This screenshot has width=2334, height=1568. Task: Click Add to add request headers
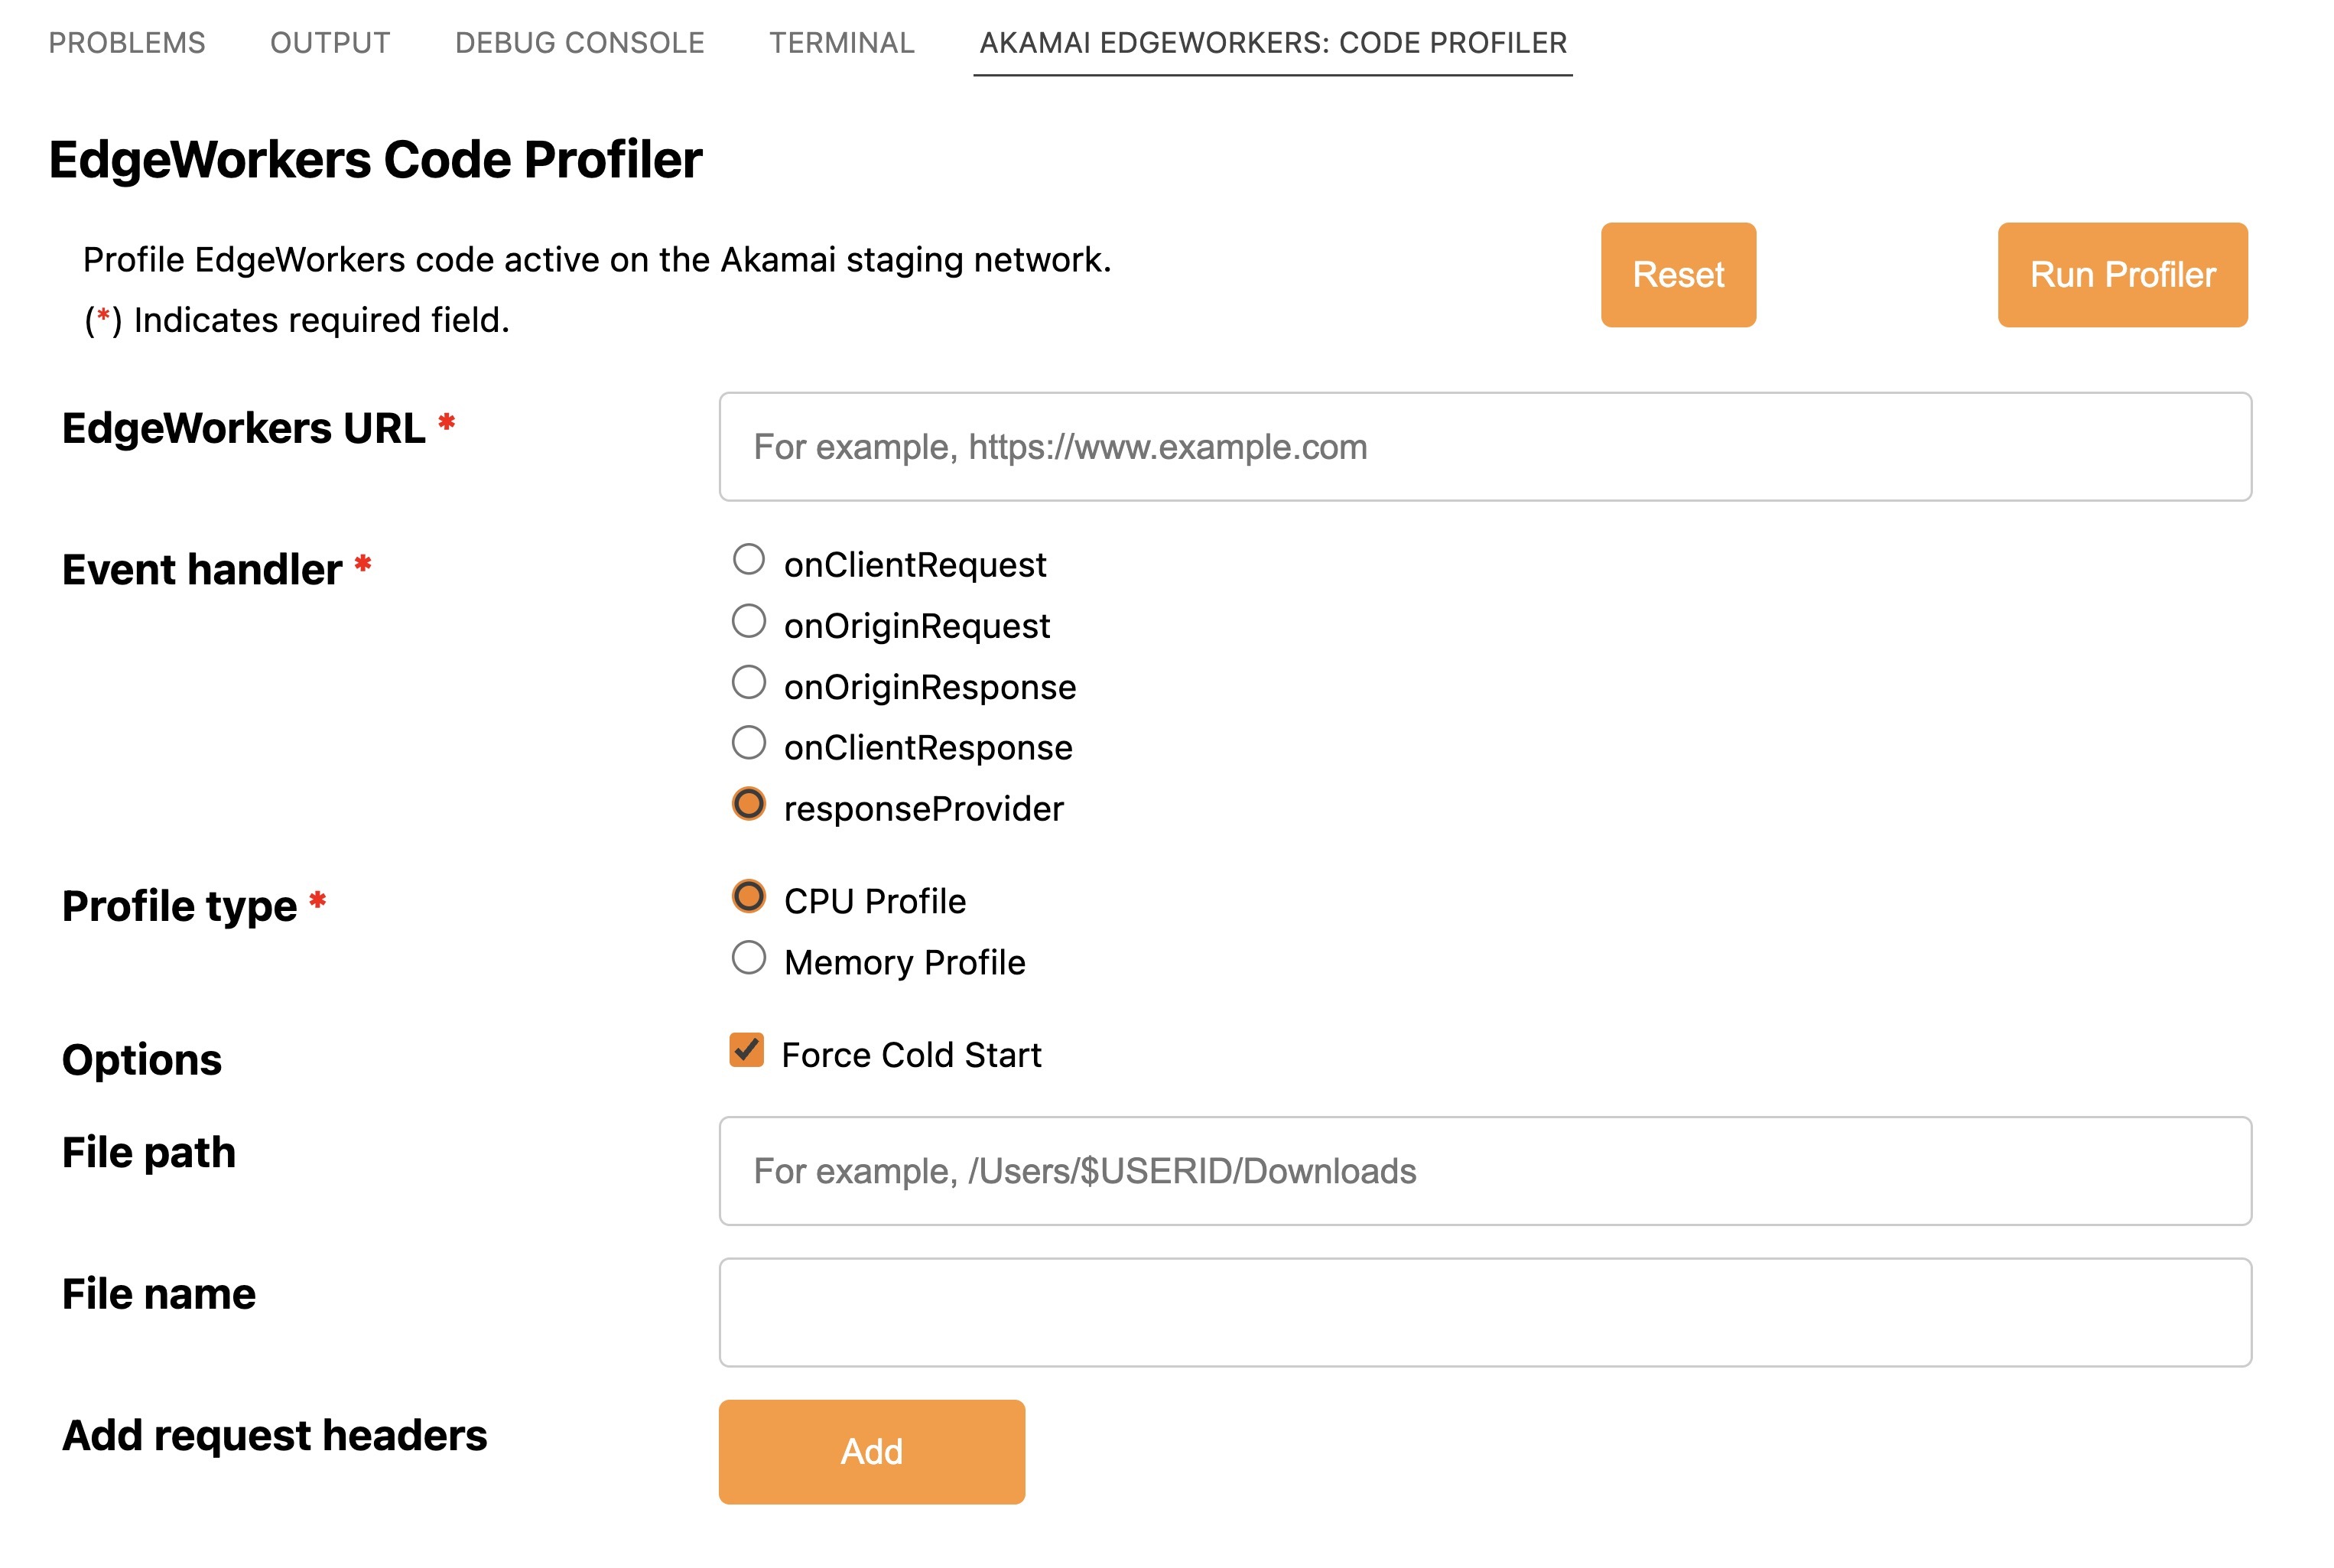click(872, 1452)
